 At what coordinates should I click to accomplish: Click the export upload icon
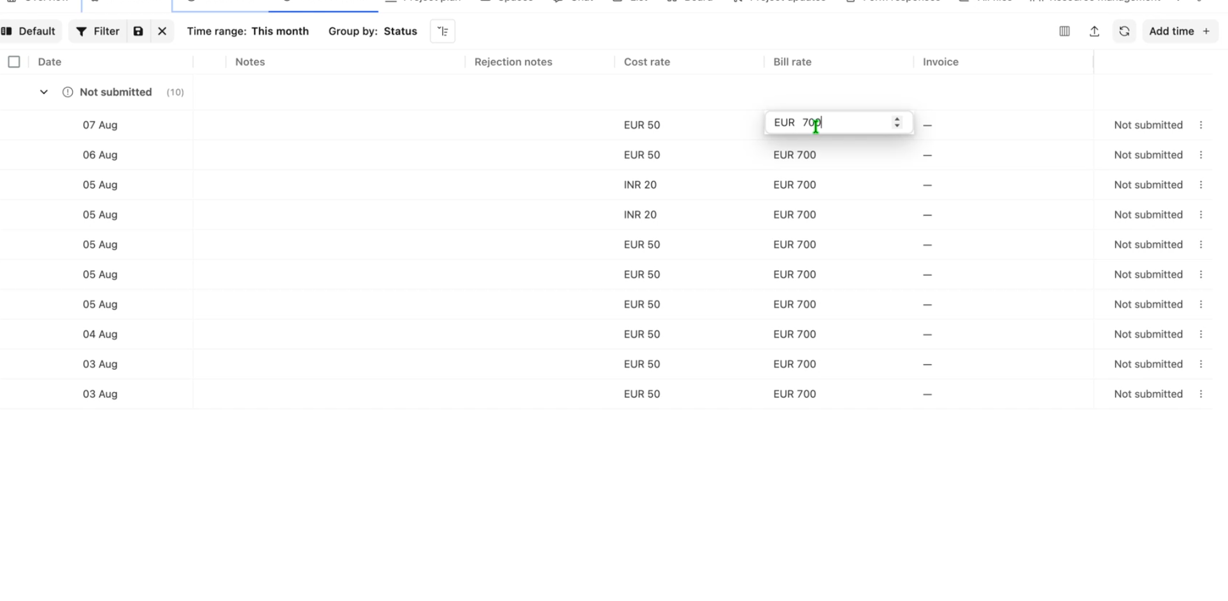coord(1094,31)
